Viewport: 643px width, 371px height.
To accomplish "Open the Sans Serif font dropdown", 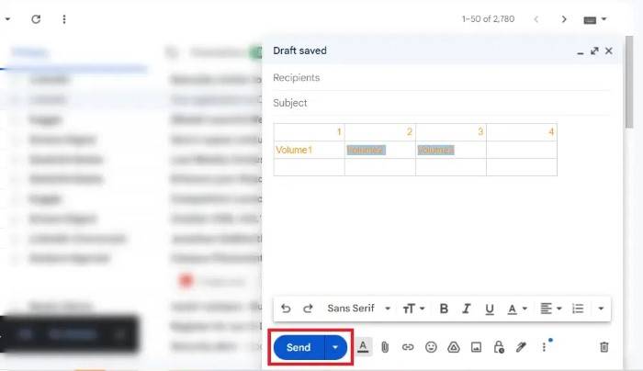I will click(x=358, y=309).
